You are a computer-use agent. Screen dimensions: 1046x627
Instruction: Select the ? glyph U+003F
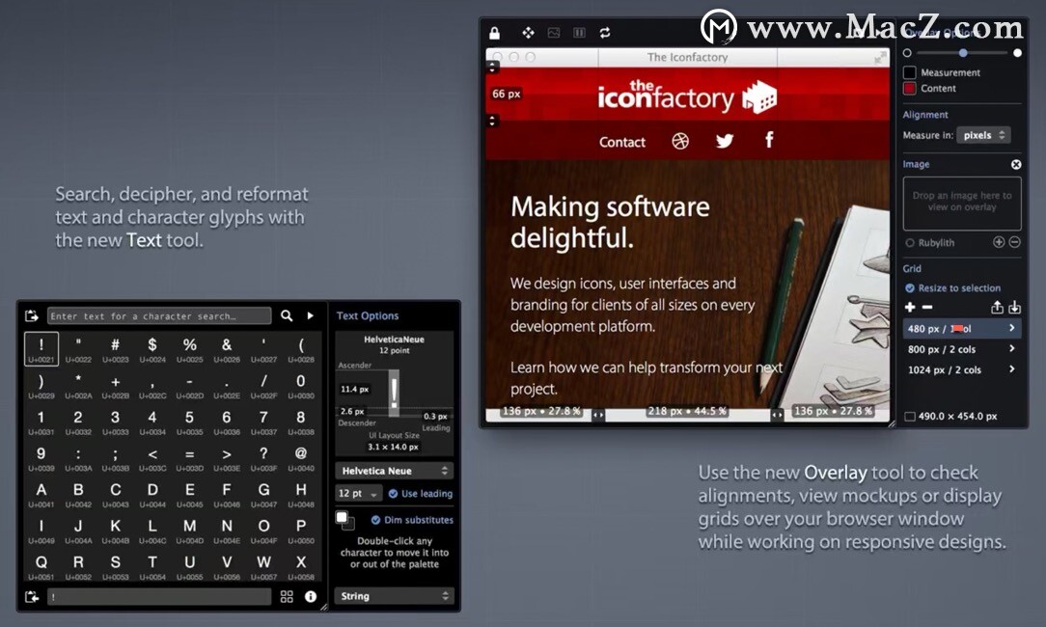point(263,458)
